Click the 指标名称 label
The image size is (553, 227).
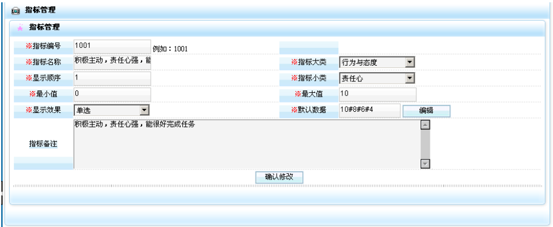43,62
